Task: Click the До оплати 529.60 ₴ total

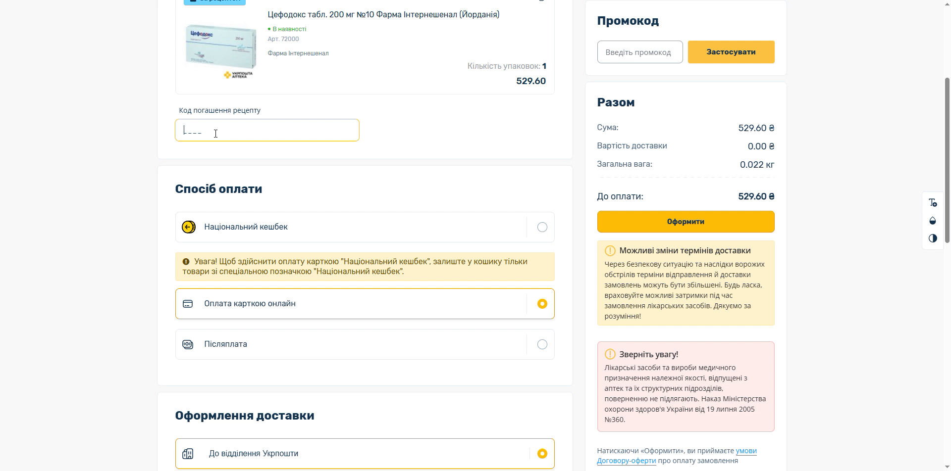Action: [x=756, y=196]
